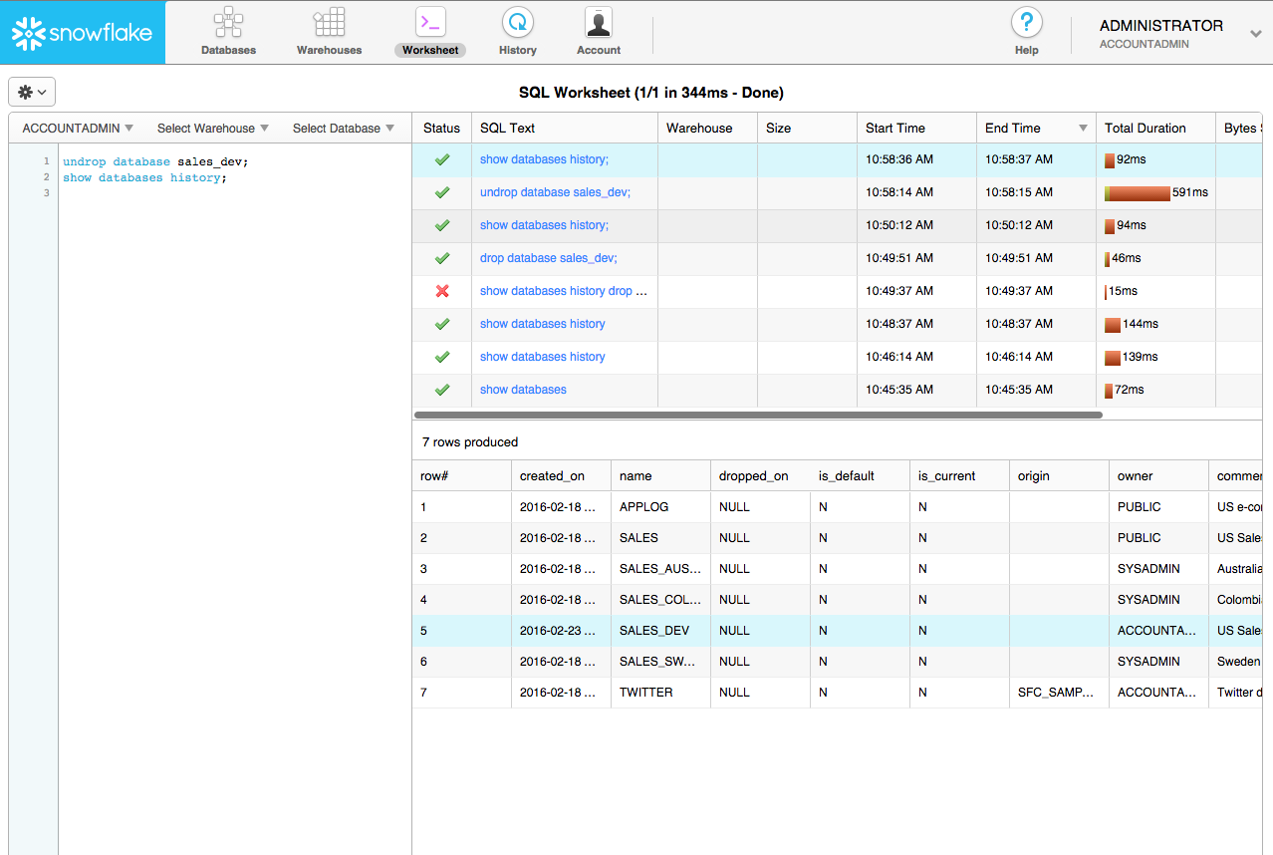The height and width of the screenshot is (855, 1273).
Task: Click the green check for drop database sales_dev
Action: [x=442, y=258]
